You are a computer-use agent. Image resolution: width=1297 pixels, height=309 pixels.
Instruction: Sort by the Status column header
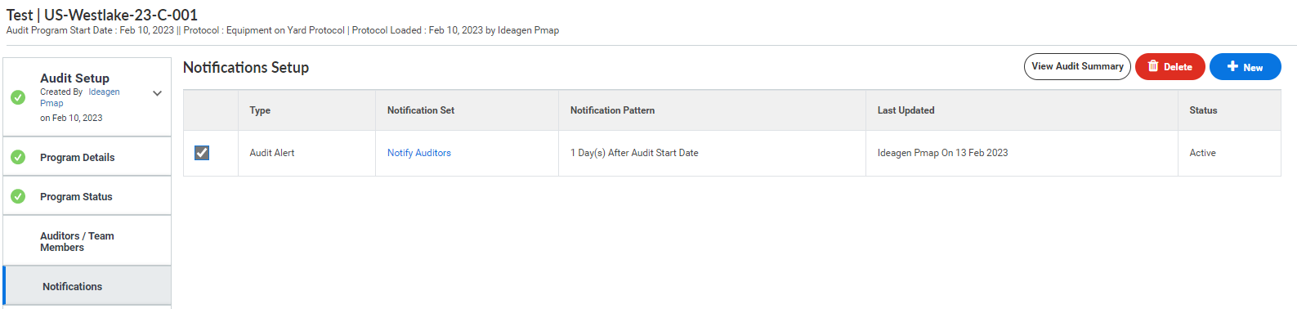pos(1203,110)
